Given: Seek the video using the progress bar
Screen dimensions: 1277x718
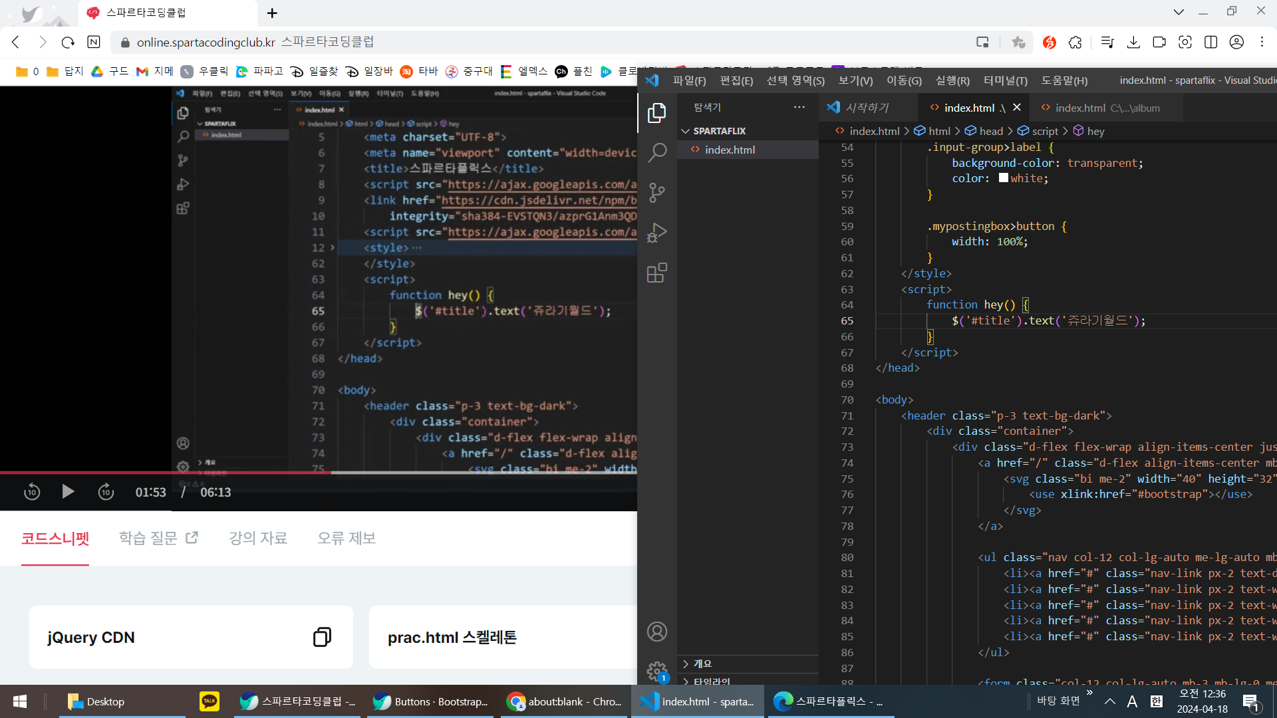Looking at the screenshot, I should tap(319, 473).
